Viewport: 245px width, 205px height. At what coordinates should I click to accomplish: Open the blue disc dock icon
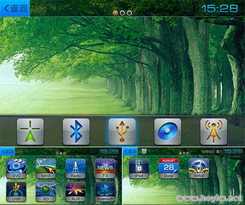tap(168, 132)
